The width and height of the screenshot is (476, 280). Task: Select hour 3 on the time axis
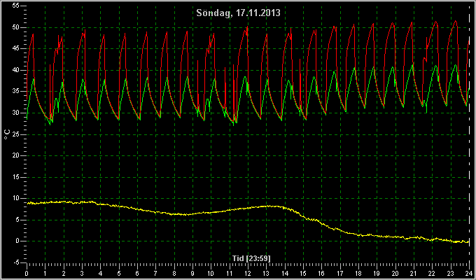(x=82, y=273)
